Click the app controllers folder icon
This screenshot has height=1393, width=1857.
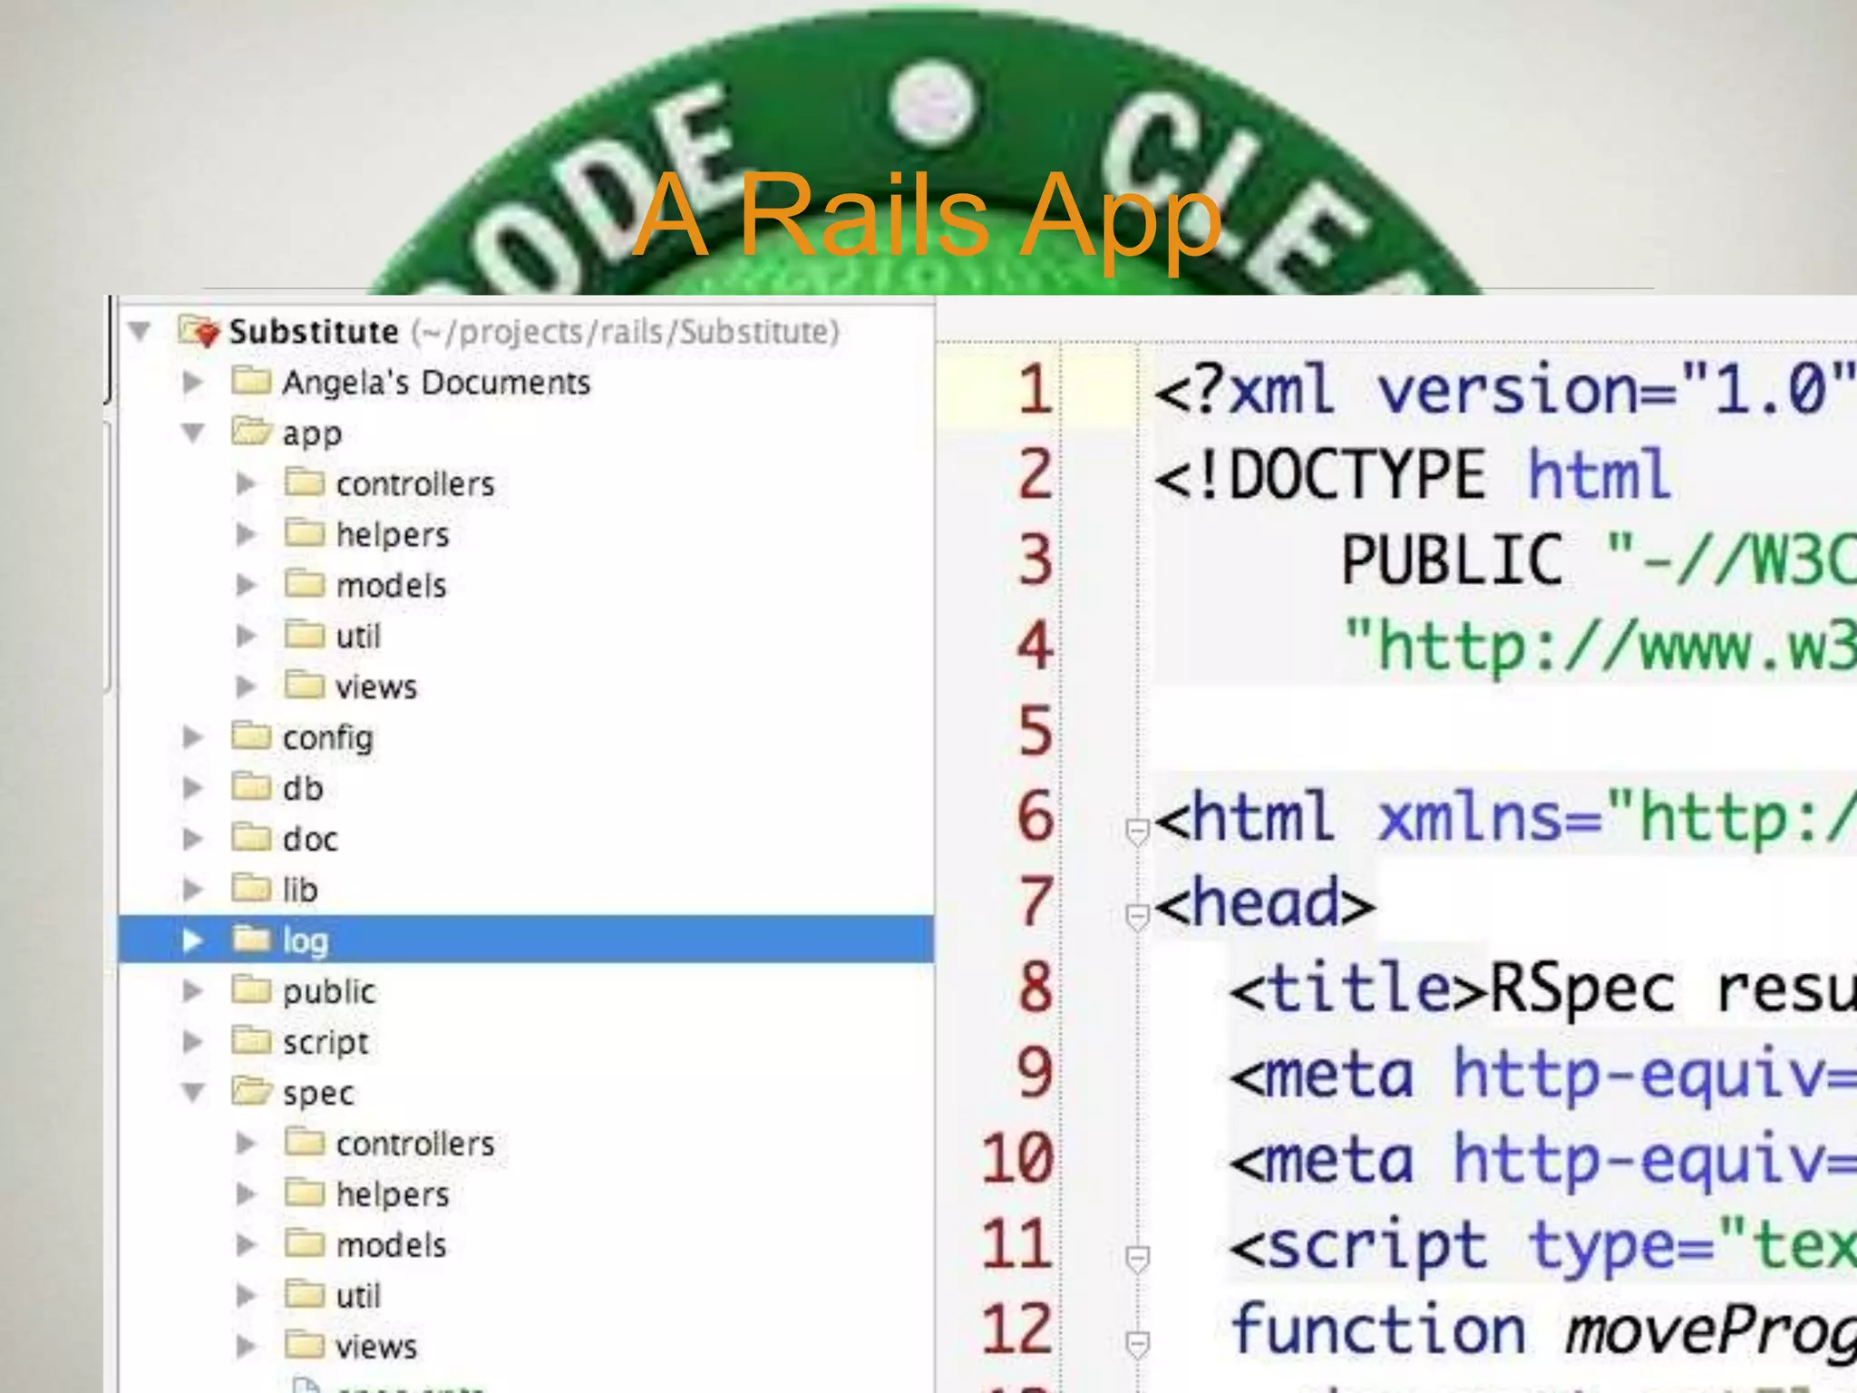pyautogui.click(x=304, y=482)
